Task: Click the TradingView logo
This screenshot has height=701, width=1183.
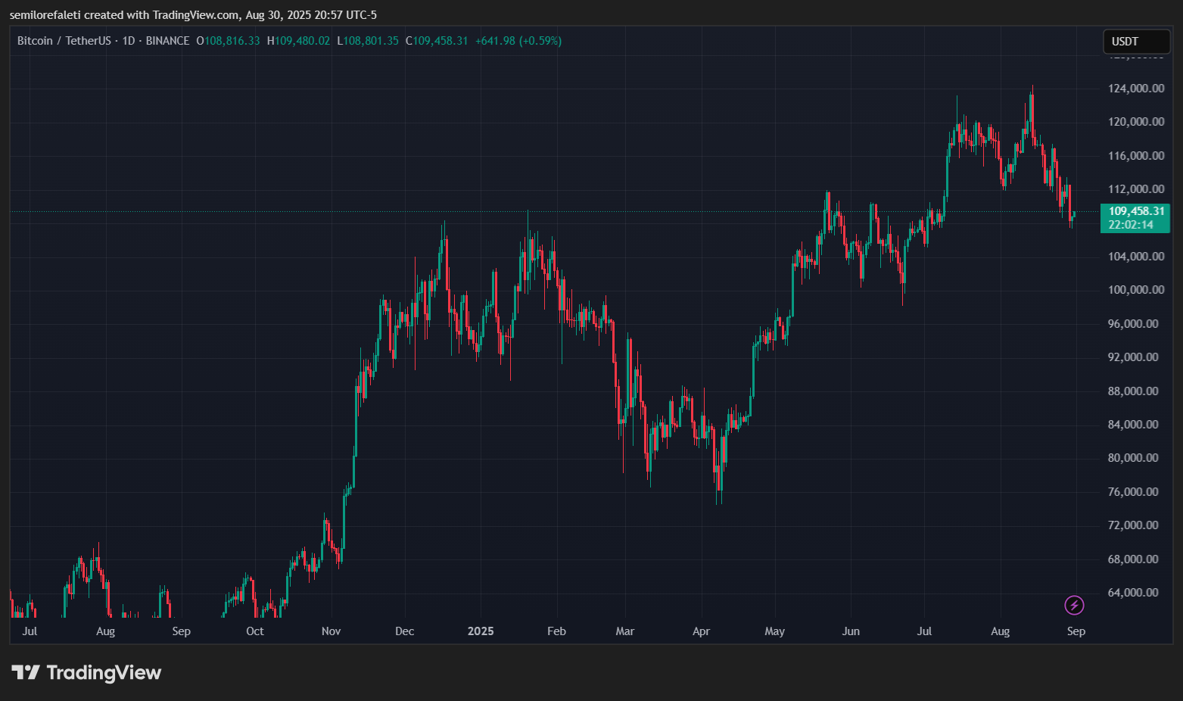Action: (27, 671)
